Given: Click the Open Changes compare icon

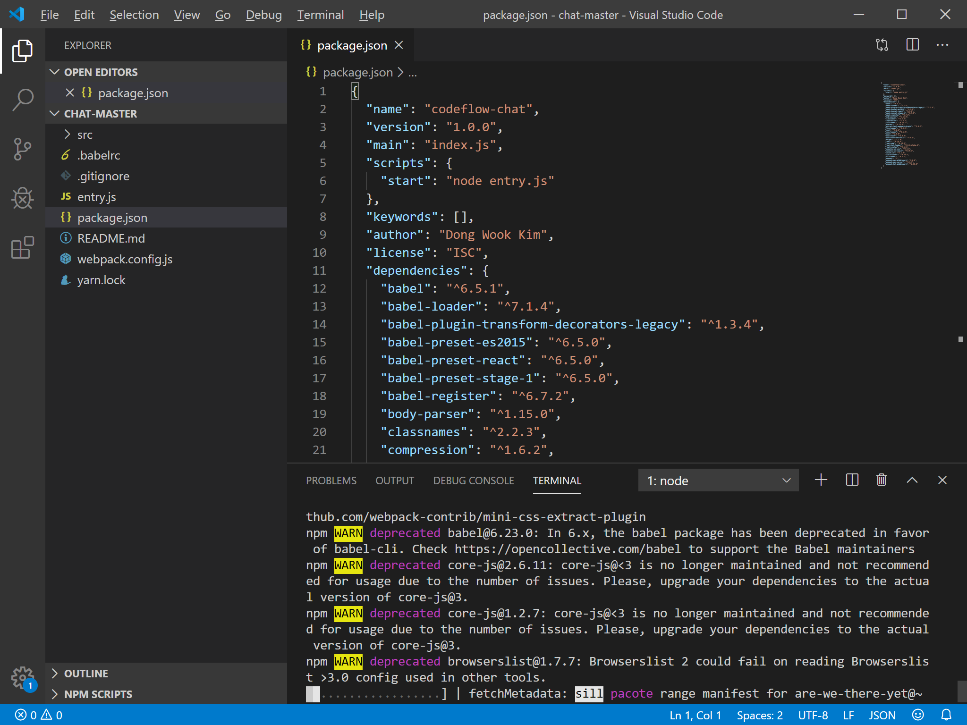Looking at the screenshot, I should point(882,45).
